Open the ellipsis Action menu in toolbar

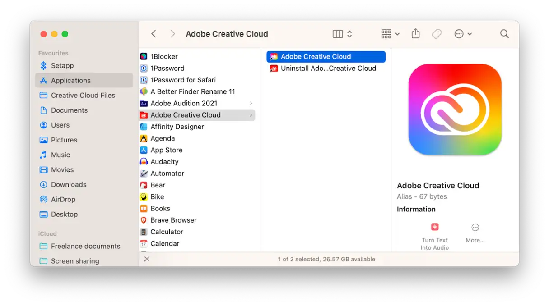tap(463, 34)
